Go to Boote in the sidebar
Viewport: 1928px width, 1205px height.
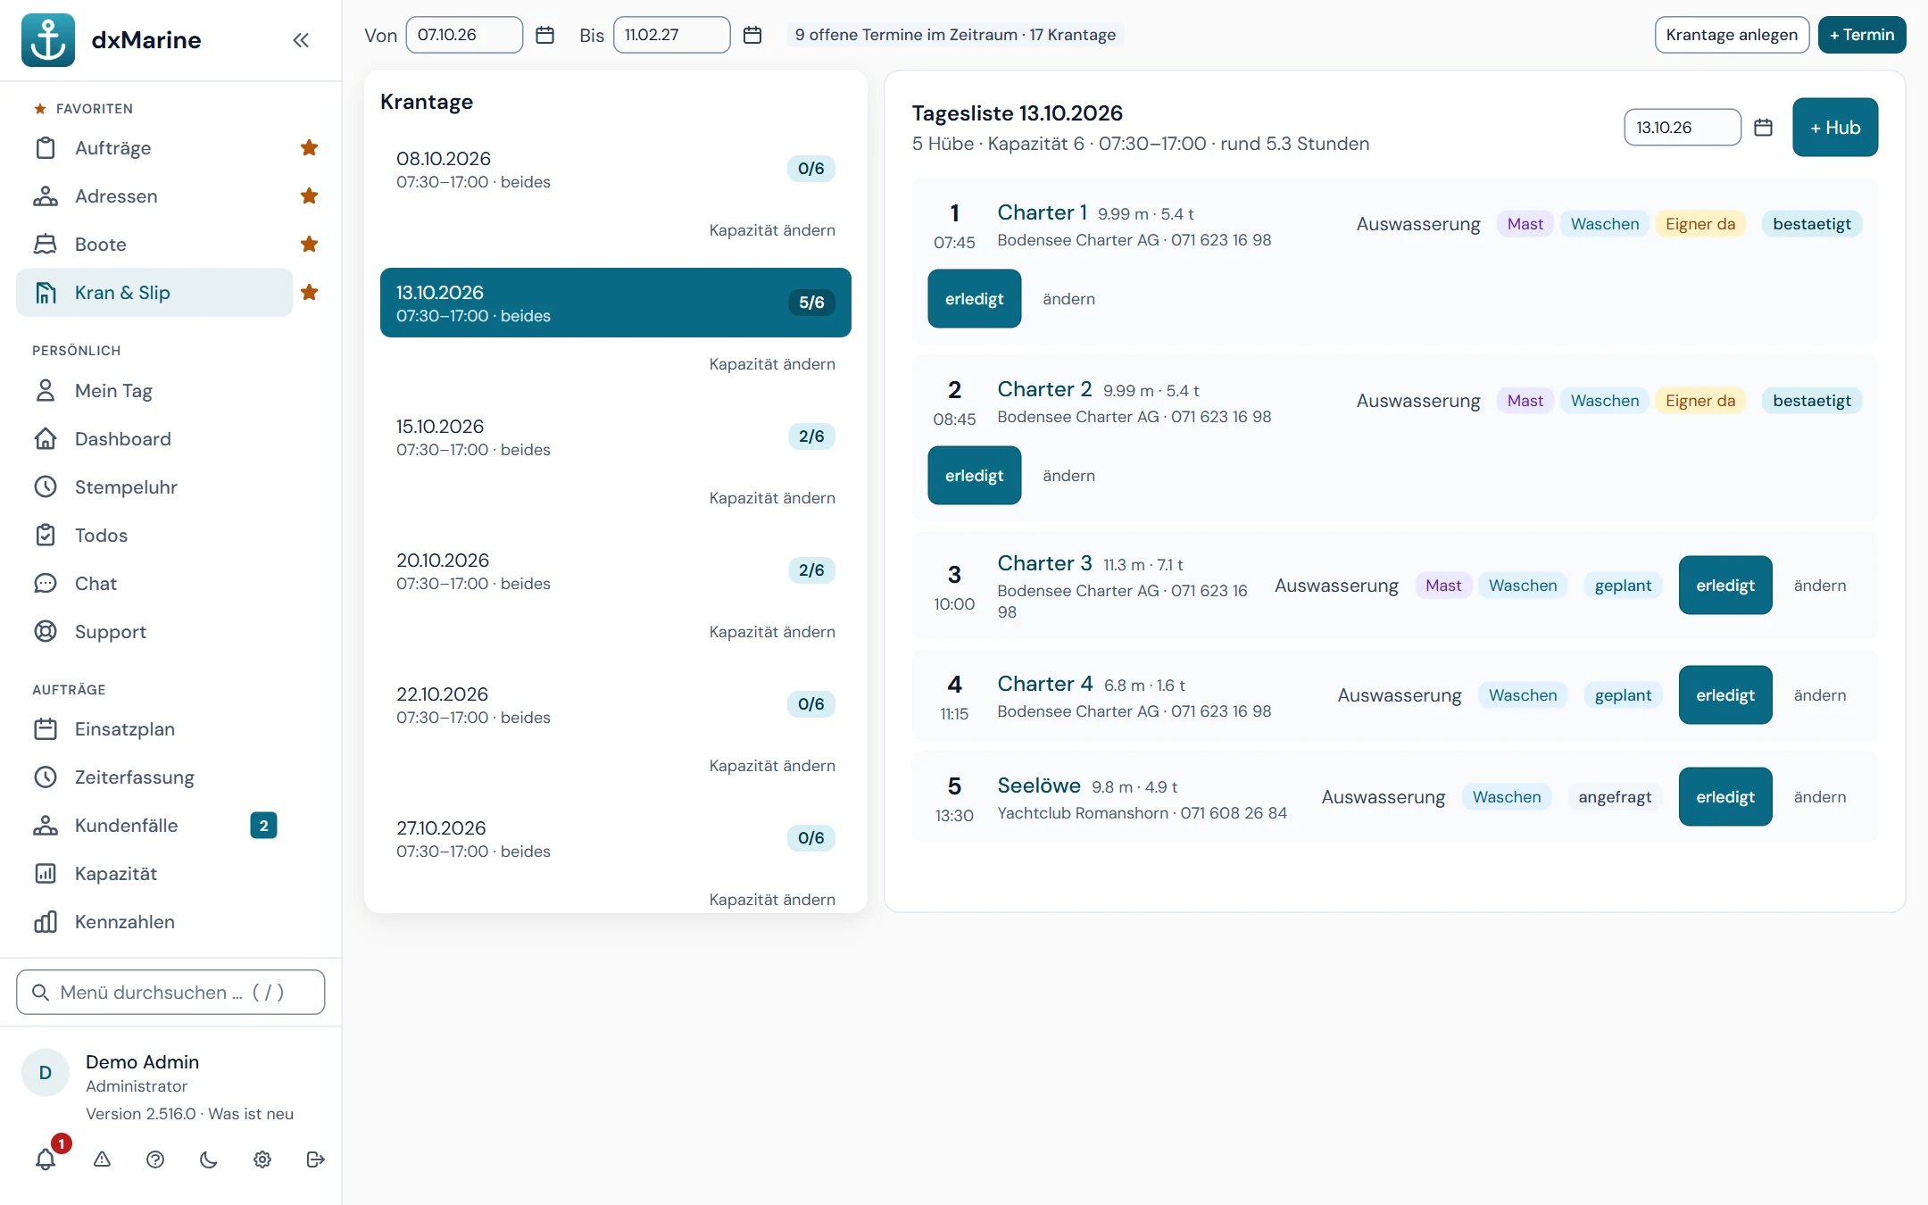tap(154, 245)
